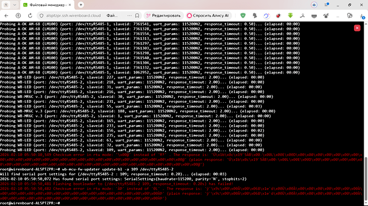Click the 'Probing WB-LED slaveid: 55' line

(131, 106)
